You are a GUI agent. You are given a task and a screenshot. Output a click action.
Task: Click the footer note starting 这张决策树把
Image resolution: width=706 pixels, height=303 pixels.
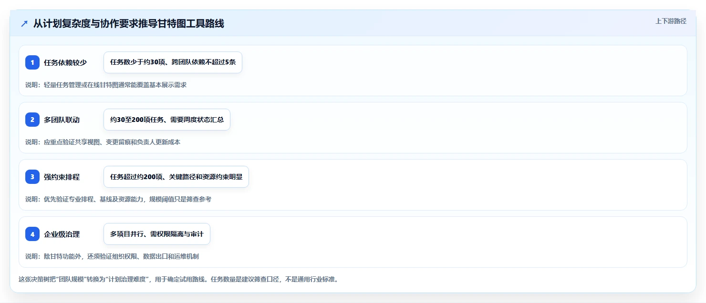178,279
